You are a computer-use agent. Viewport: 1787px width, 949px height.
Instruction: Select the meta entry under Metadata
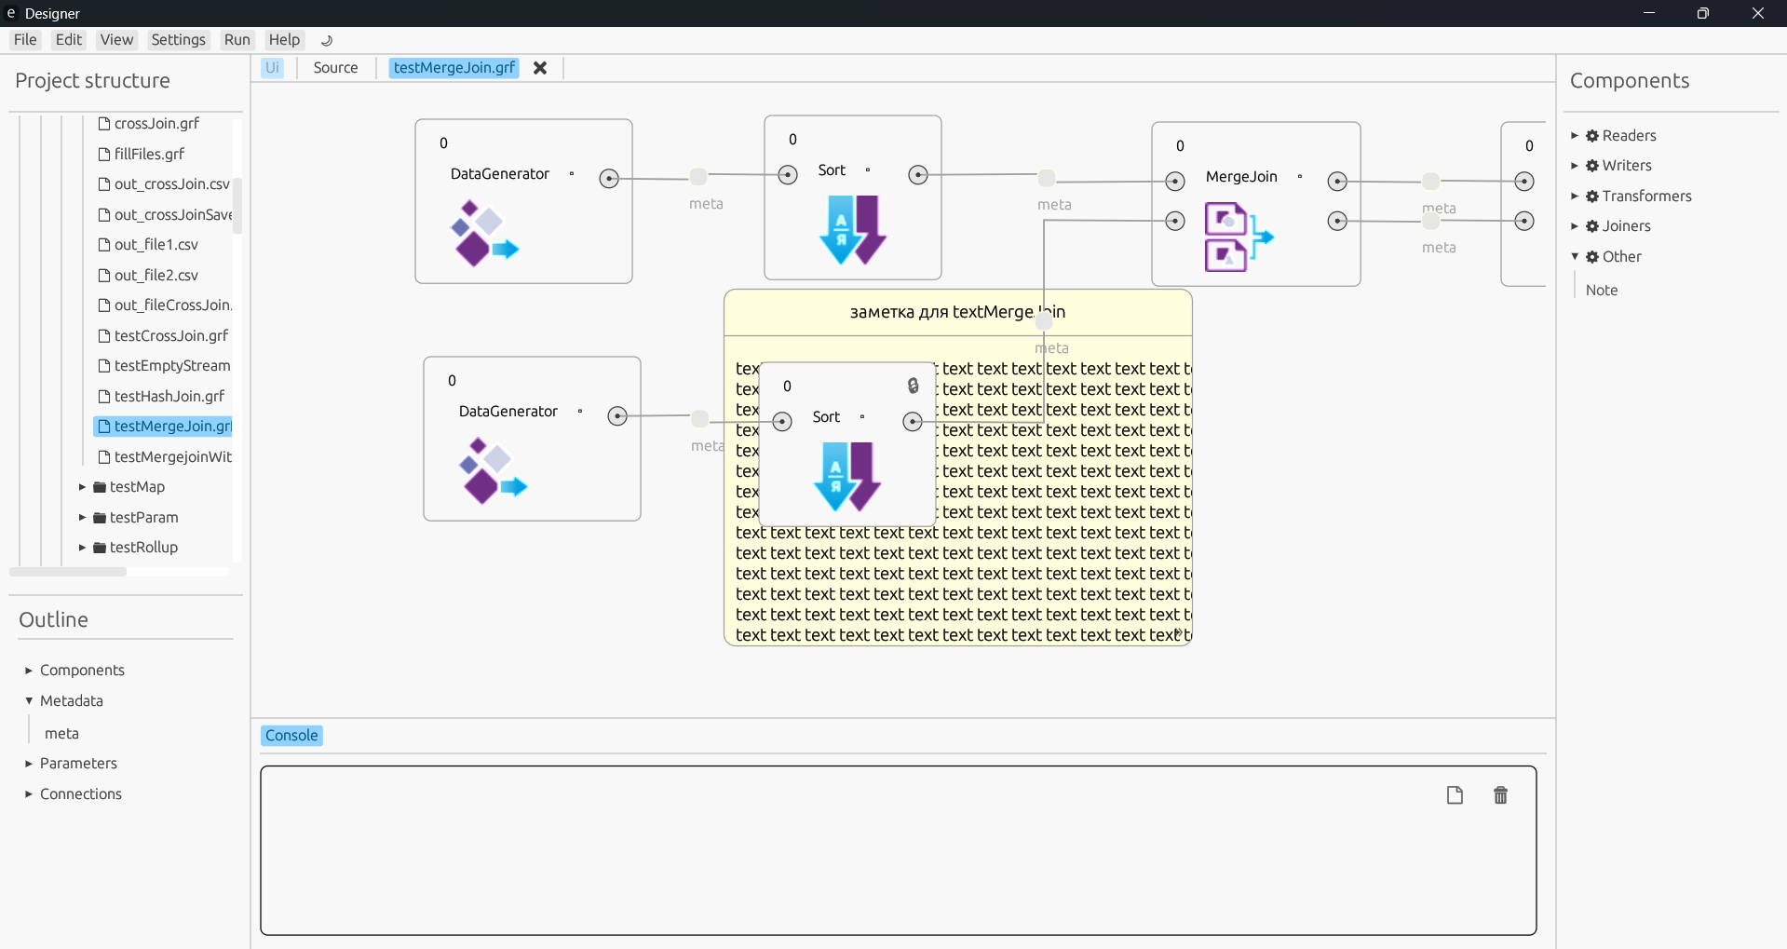click(x=61, y=734)
